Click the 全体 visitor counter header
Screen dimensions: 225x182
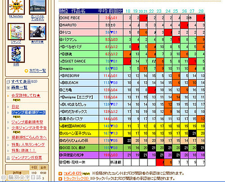pos(43,168)
